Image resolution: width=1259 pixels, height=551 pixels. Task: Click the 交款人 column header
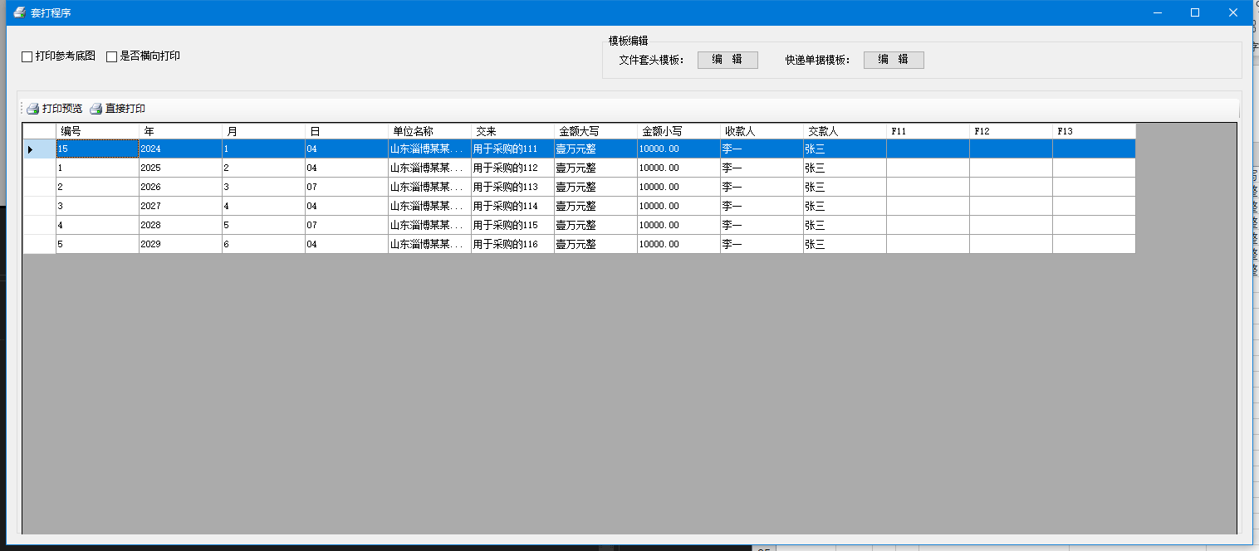pyautogui.click(x=845, y=131)
